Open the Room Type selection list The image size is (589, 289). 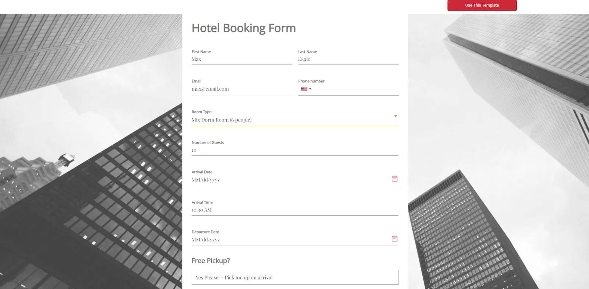[294, 120]
